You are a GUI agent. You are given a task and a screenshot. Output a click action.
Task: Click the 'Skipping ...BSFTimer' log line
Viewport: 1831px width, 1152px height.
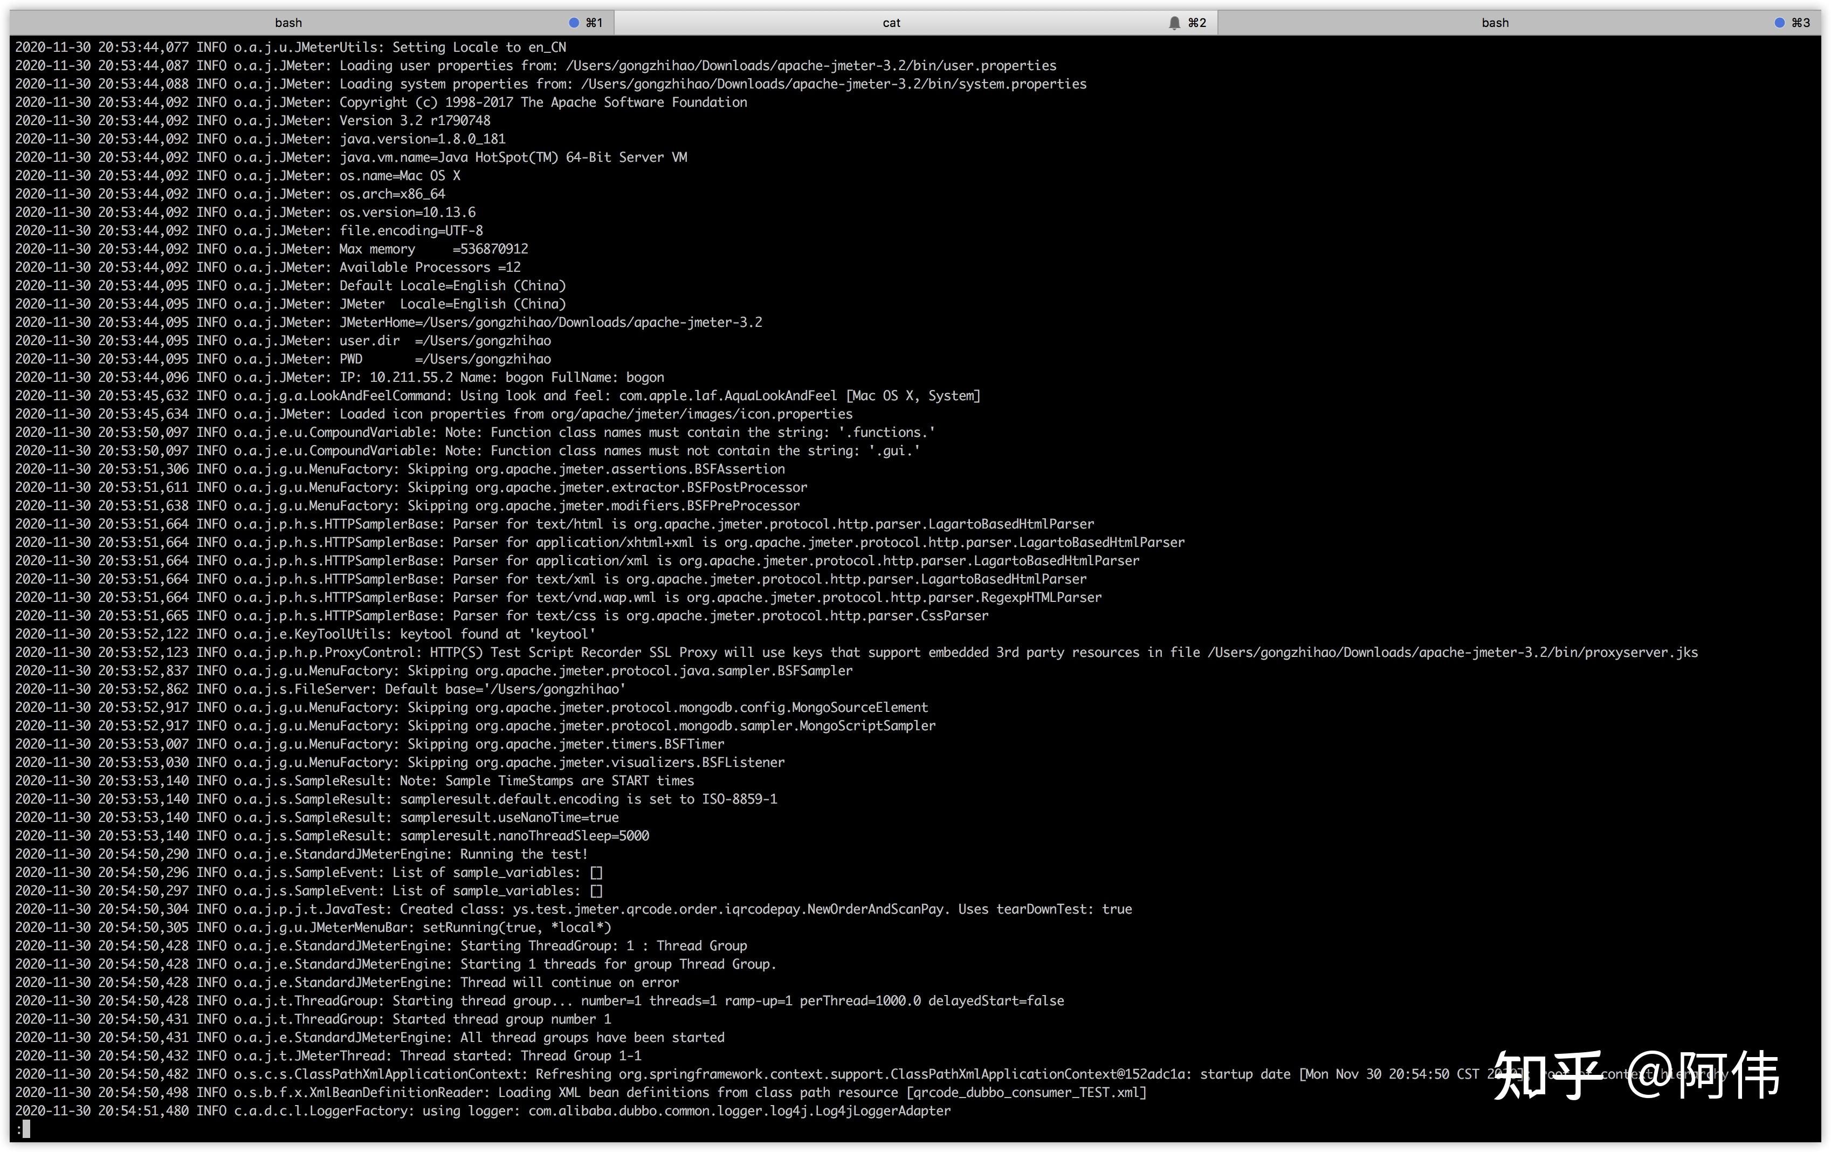point(369,744)
